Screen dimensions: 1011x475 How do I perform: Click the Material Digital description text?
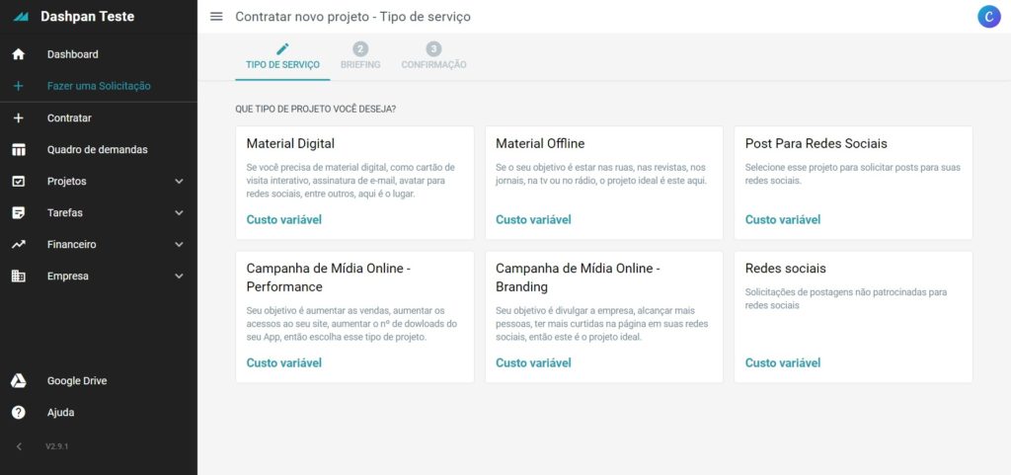(350, 181)
